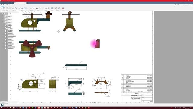Select the Projected View tool
This screenshot has width=193, height=109.
[4, 8]
